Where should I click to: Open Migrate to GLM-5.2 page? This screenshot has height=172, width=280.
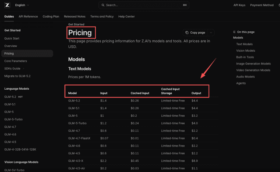point(17,76)
